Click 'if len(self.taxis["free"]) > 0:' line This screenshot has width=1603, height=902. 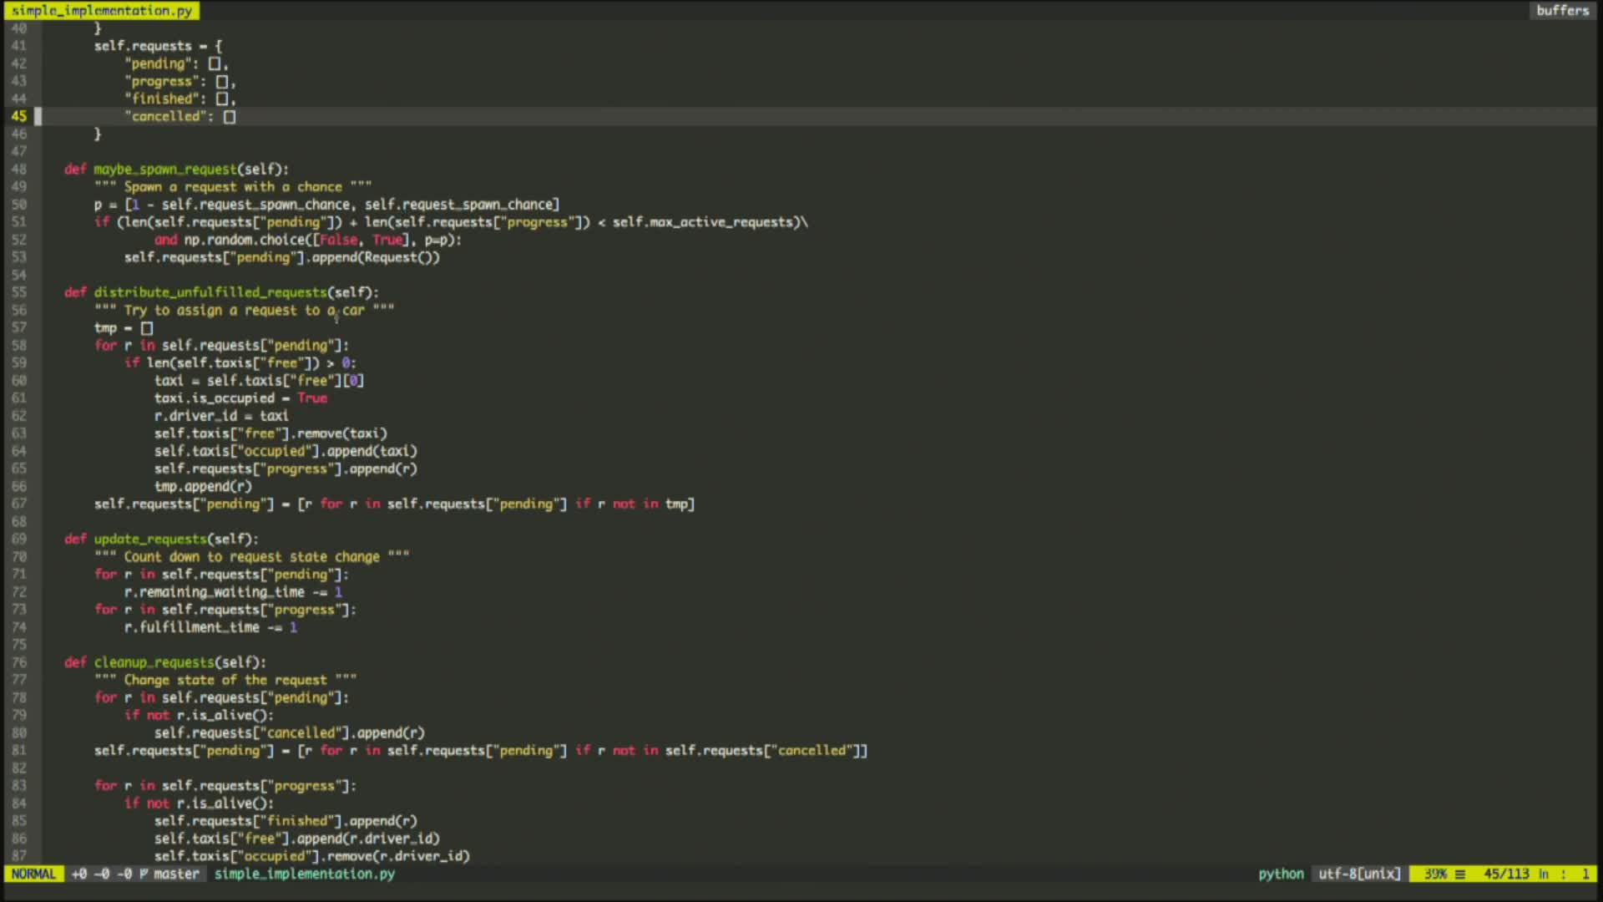tap(240, 363)
